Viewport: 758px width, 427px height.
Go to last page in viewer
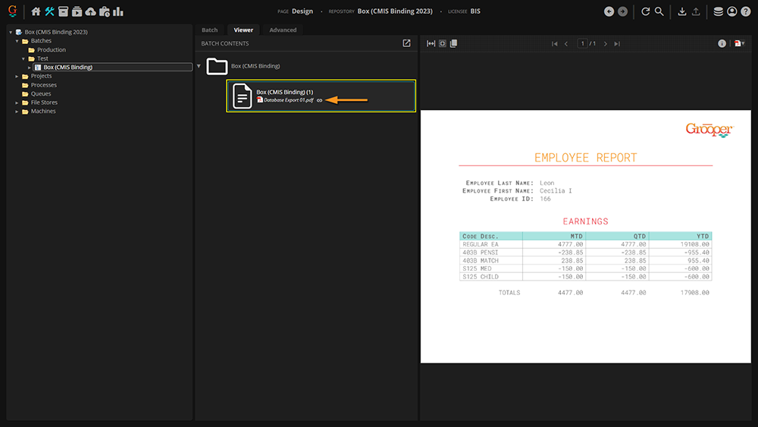coord(617,44)
